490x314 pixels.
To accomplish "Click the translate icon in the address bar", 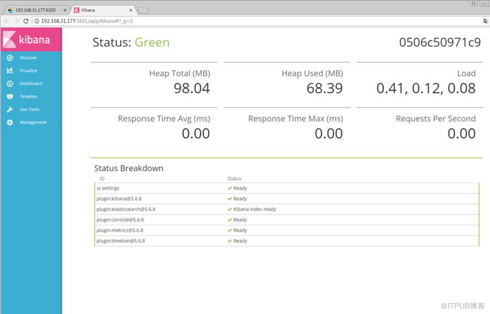I will [485, 21].
